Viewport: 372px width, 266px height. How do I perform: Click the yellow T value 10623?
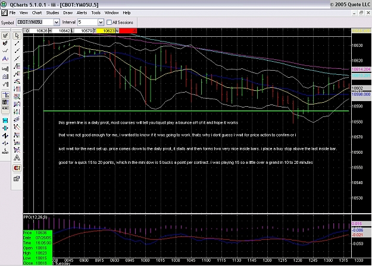[x=106, y=31]
